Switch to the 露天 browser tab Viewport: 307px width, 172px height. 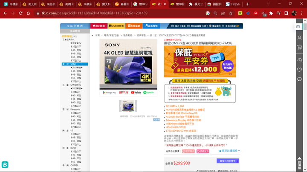[104, 4]
